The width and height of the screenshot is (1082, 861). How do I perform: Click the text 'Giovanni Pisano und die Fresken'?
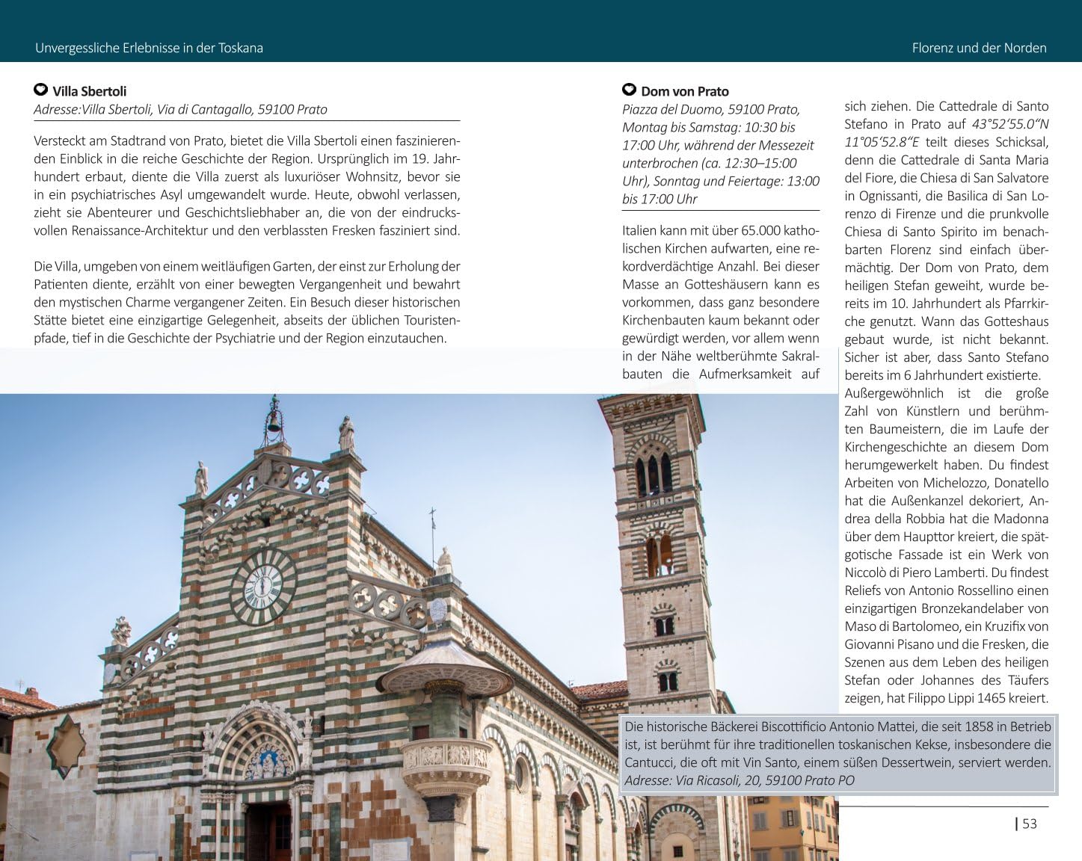[x=937, y=644]
